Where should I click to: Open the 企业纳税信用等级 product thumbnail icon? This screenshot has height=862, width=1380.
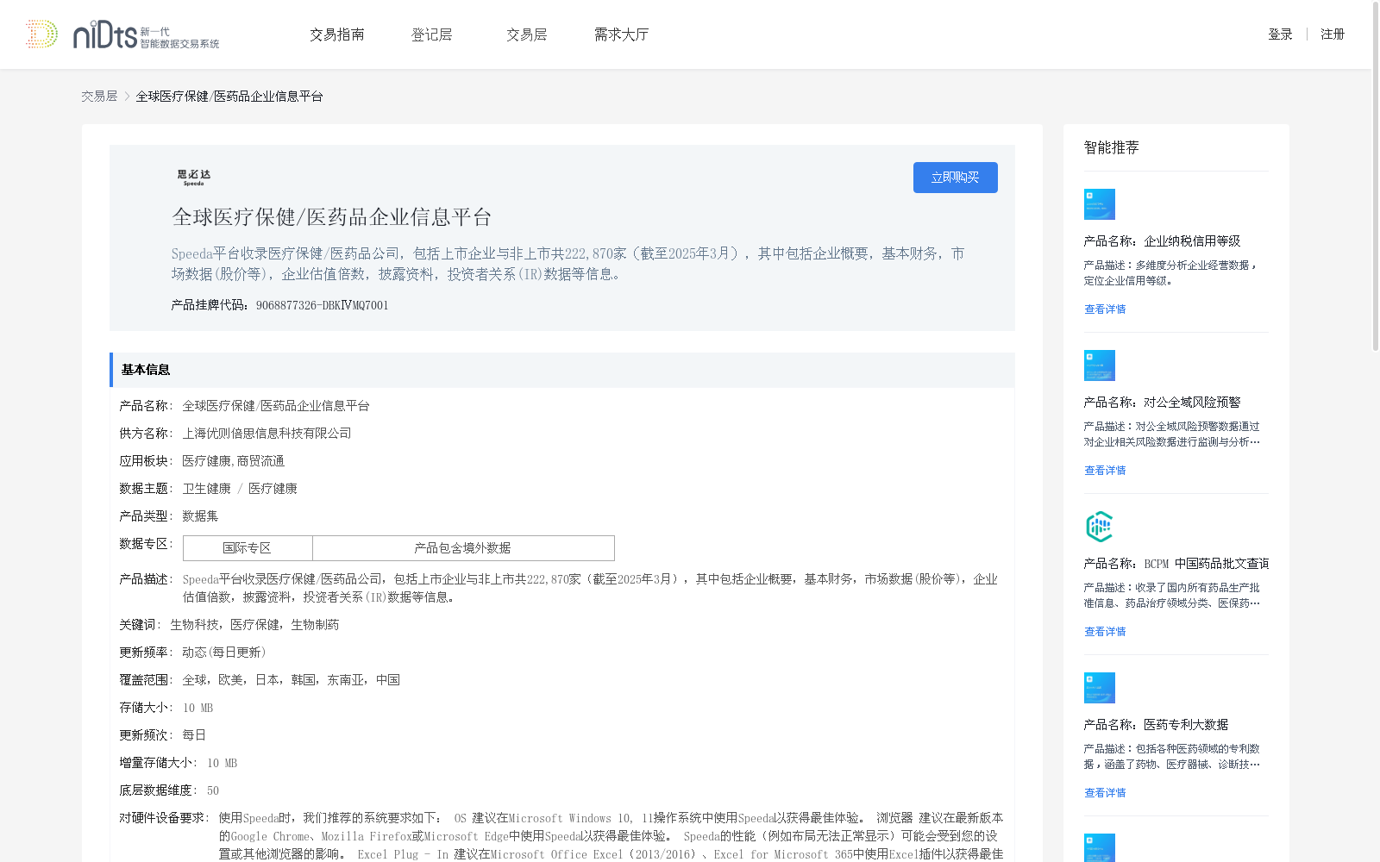(x=1099, y=204)
